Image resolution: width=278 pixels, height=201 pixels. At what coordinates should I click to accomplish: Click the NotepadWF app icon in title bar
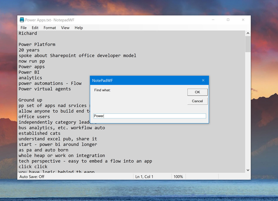22,20
